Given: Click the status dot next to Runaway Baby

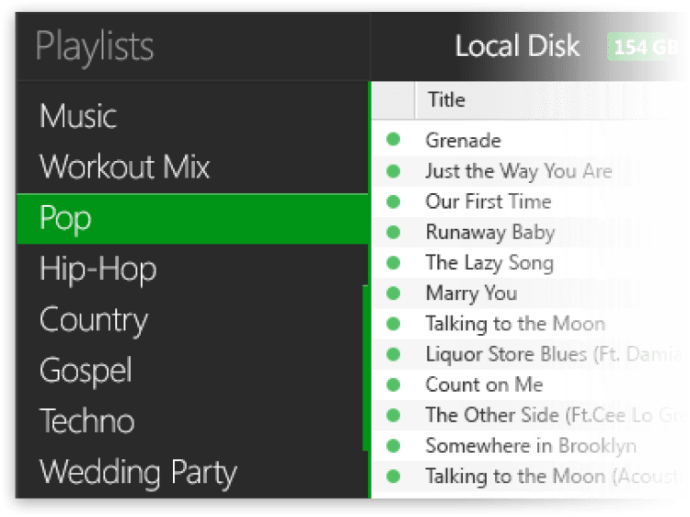Looking at the screenshot, I should pos(394,232).
